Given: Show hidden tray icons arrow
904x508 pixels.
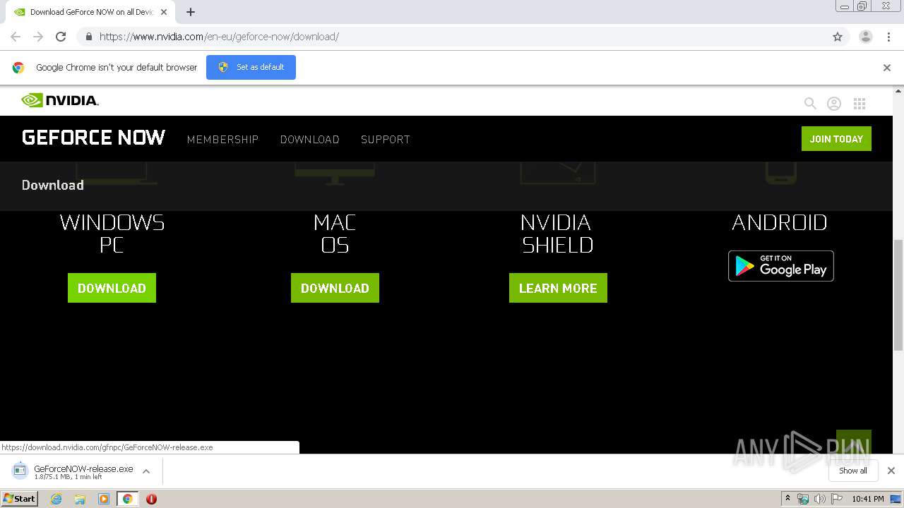Looking at the screenshot, I should click(787, 499).
